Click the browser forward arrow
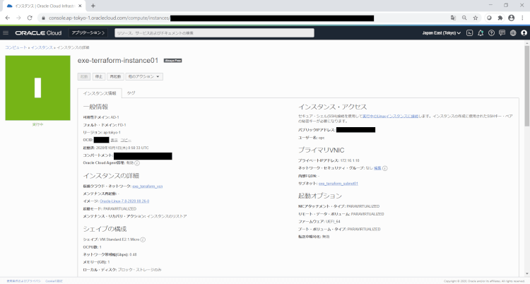Viewport: 530px width, 284px height. coord(18,18)
